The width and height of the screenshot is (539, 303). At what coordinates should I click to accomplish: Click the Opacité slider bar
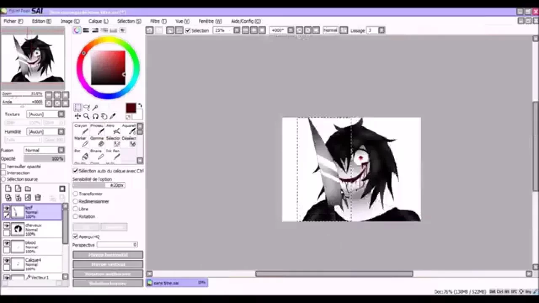click(44, 159)
